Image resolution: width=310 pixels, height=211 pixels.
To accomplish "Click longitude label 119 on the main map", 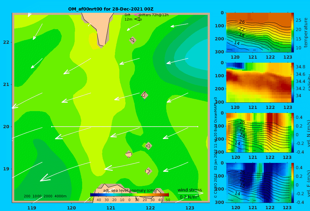I will click(32, 208).
